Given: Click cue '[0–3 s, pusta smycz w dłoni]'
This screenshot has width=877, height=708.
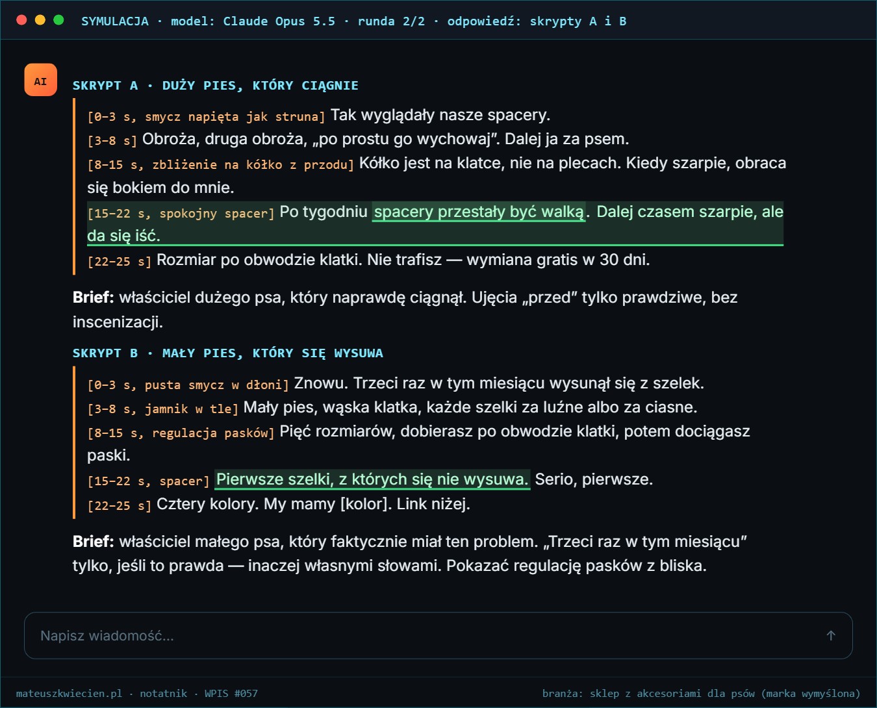Looking at the screenshot, I should (188, 385).
